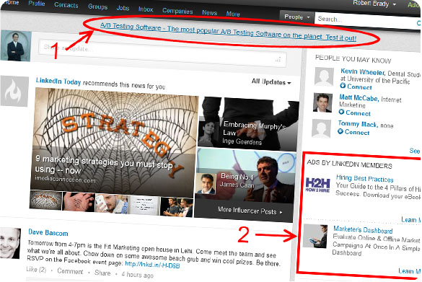Open the 9 marketing strategies article
Viewport: 422px width, 282px height.
pos(104,164)
